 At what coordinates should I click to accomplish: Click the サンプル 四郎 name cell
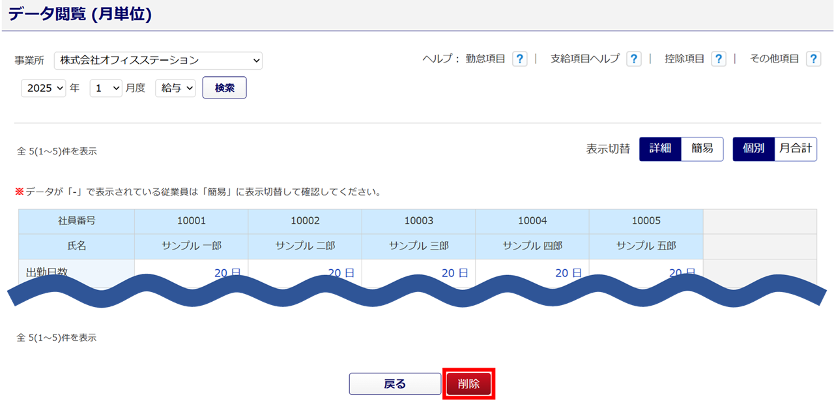(532, 246)
